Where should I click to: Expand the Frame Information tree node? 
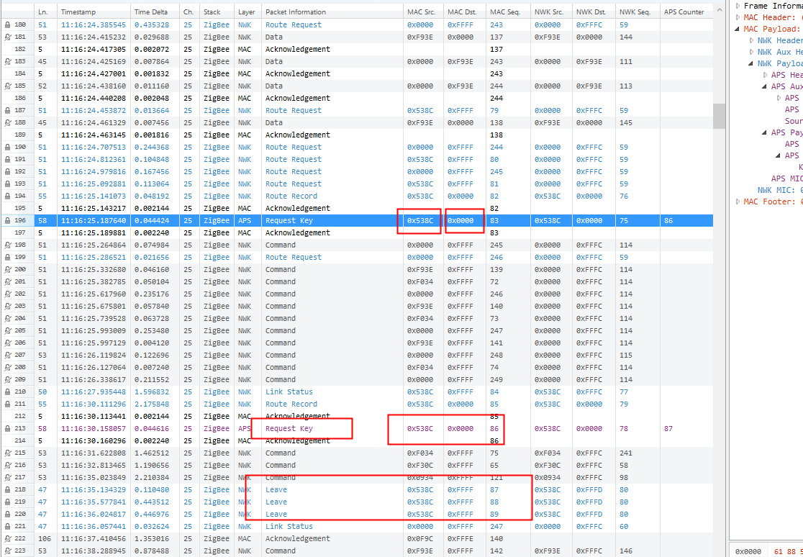coord(738,6)
